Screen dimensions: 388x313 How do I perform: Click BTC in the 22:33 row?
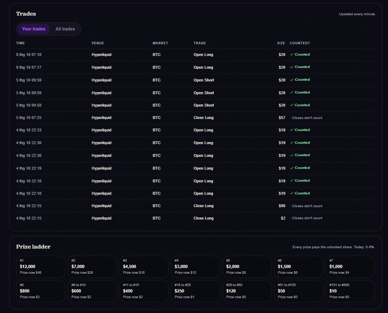[157, 130]
